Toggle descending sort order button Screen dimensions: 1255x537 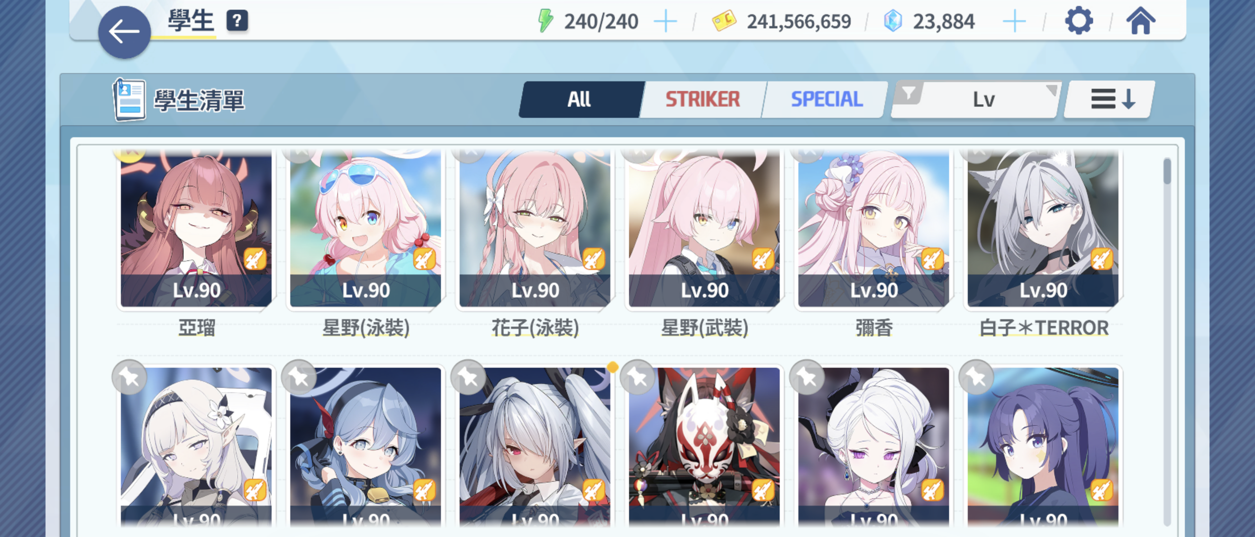pyautogui.click(x=1109, y=99)
